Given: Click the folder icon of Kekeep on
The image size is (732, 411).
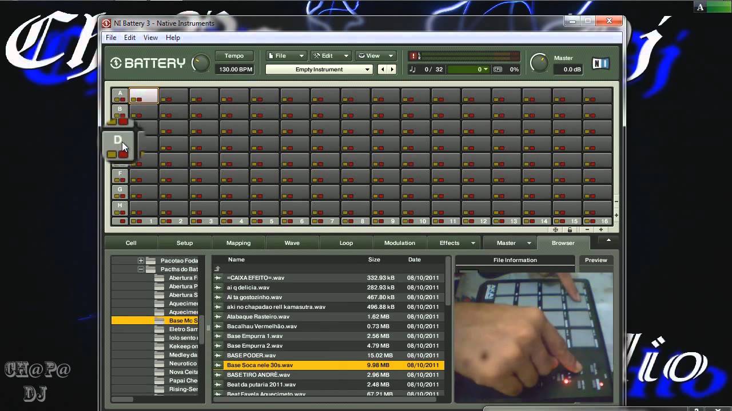Looking at the screenshot, I should [x=160, y=346].
